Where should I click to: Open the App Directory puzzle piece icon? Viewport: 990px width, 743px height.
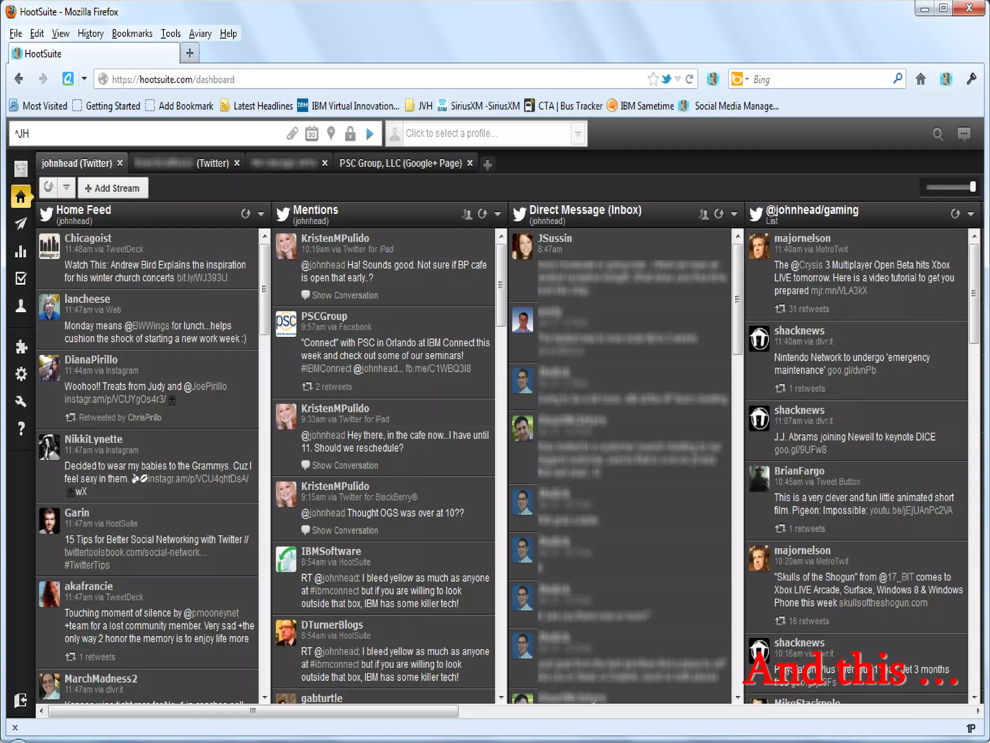[x=21, y=347]
